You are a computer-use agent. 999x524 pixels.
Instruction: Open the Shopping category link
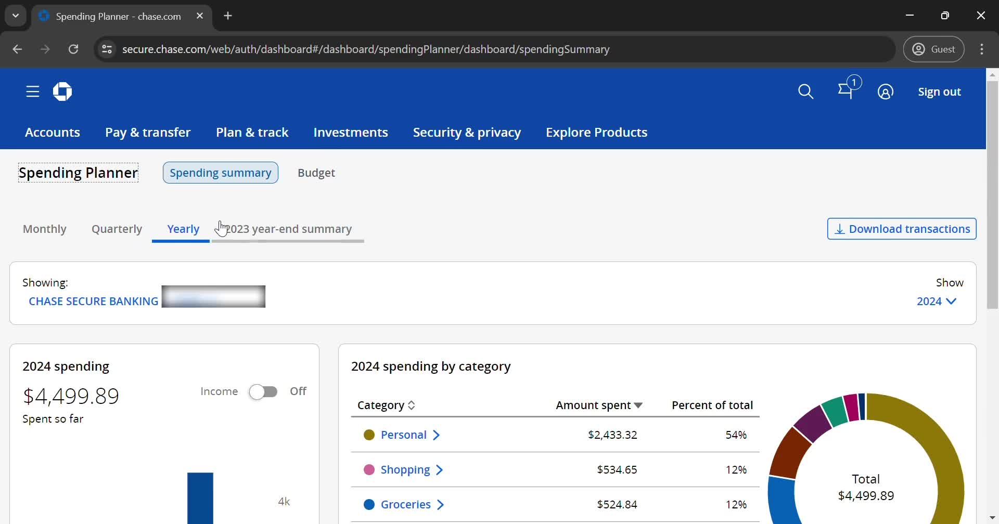[x=405, y=469]
